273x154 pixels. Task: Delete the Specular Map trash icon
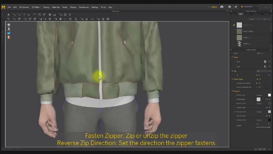[x=269, y=116]
